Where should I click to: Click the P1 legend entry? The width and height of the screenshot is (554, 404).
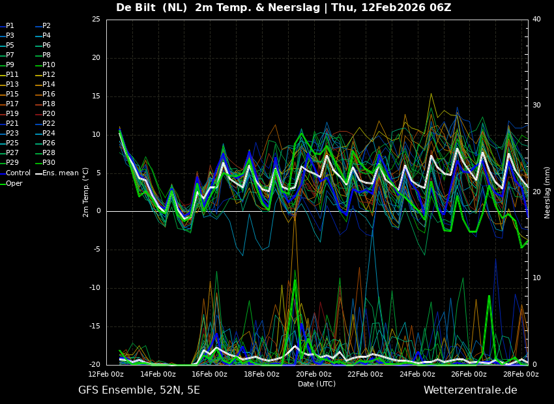pyautogui.click(x=10, y=26)
